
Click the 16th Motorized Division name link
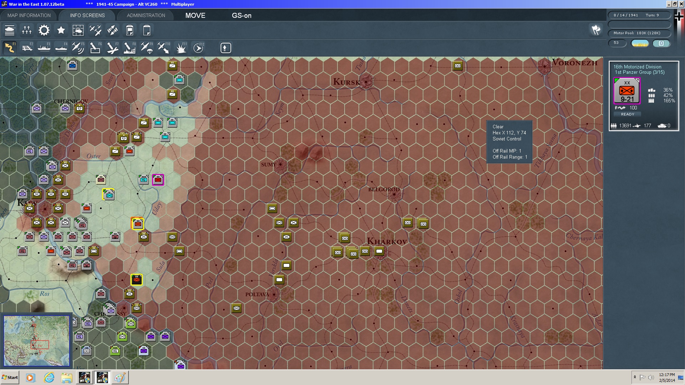(x=637, y=67)
